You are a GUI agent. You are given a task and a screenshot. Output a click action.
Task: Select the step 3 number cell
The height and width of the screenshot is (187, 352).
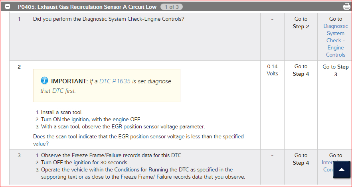[x=19, y=156]
